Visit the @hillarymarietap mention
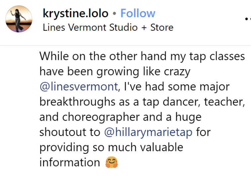Image resolution: width=251 pixels, height=178 pixels. tap(148, 132)
